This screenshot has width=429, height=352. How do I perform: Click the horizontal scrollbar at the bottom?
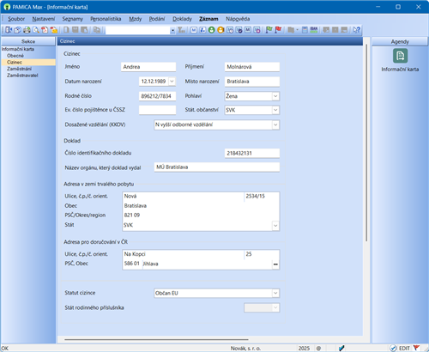[x=156, y=340]
